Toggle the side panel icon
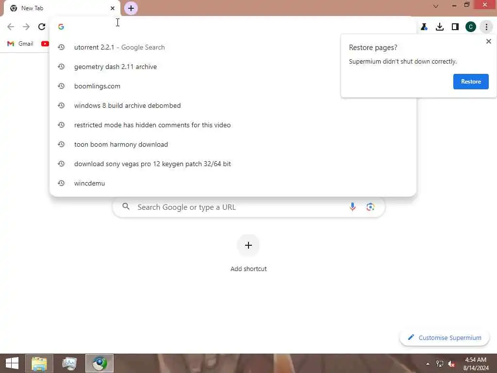Image resolution: width=497 pixels, height=373 pixels. (x=455, y=27)
